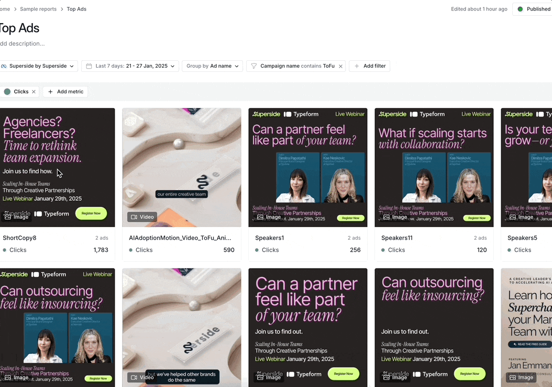Click the green Published status dot
The image size is (552, 387).
520,9
